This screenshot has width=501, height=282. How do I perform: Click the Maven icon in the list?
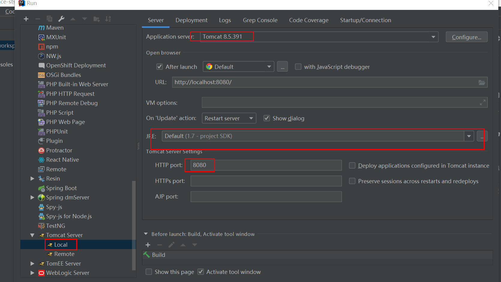tap(41, 28)
